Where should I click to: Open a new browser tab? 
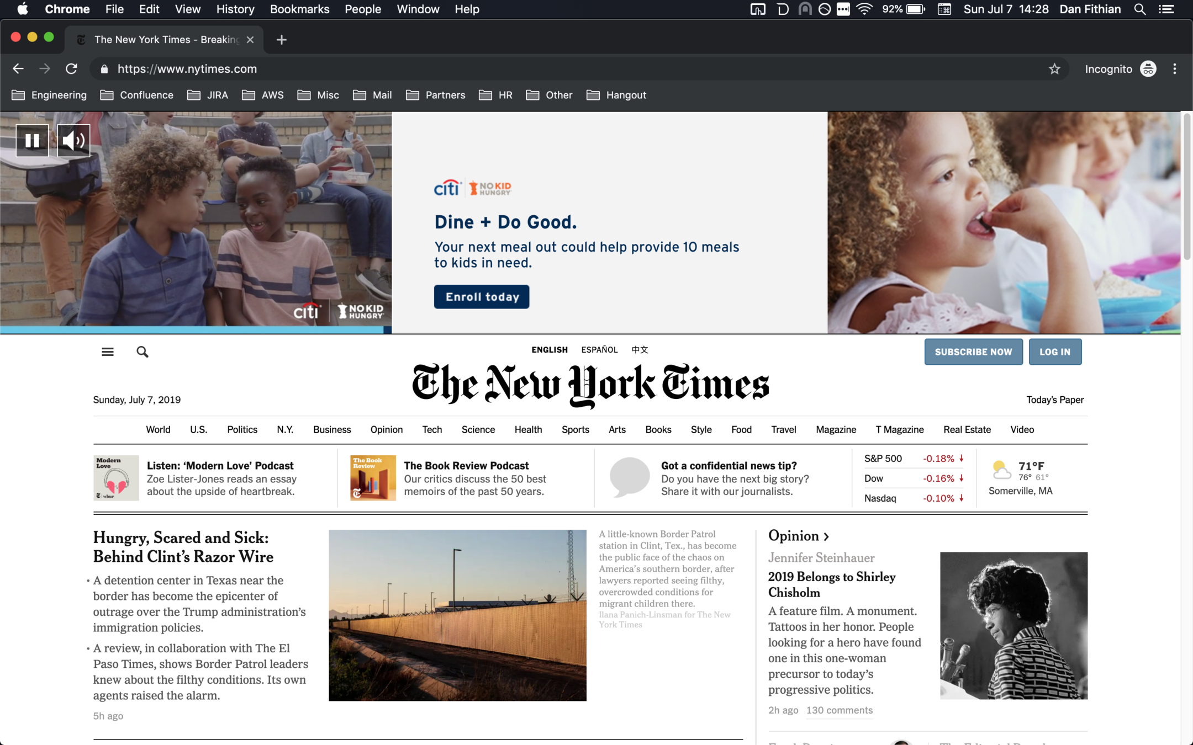pos(281,40)
